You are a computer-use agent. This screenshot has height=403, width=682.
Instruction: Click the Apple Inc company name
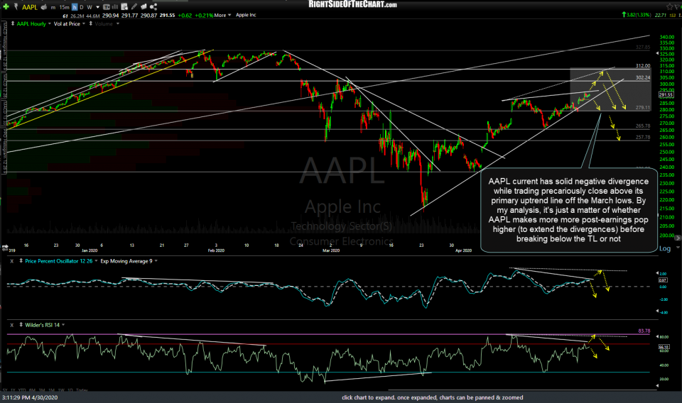[246, 15]
